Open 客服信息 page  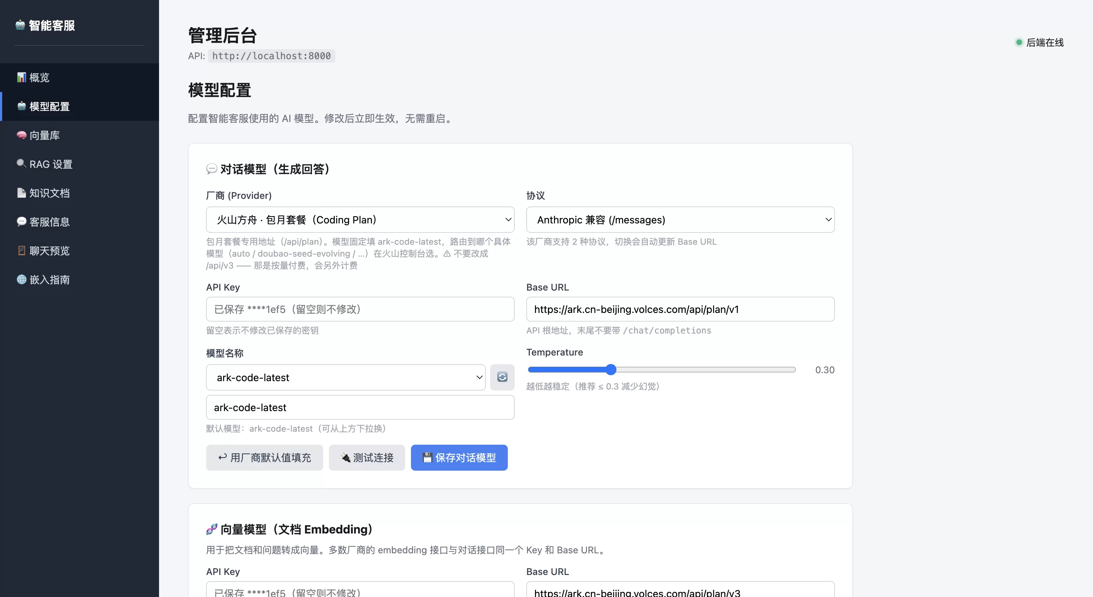[x=80, y=222]
